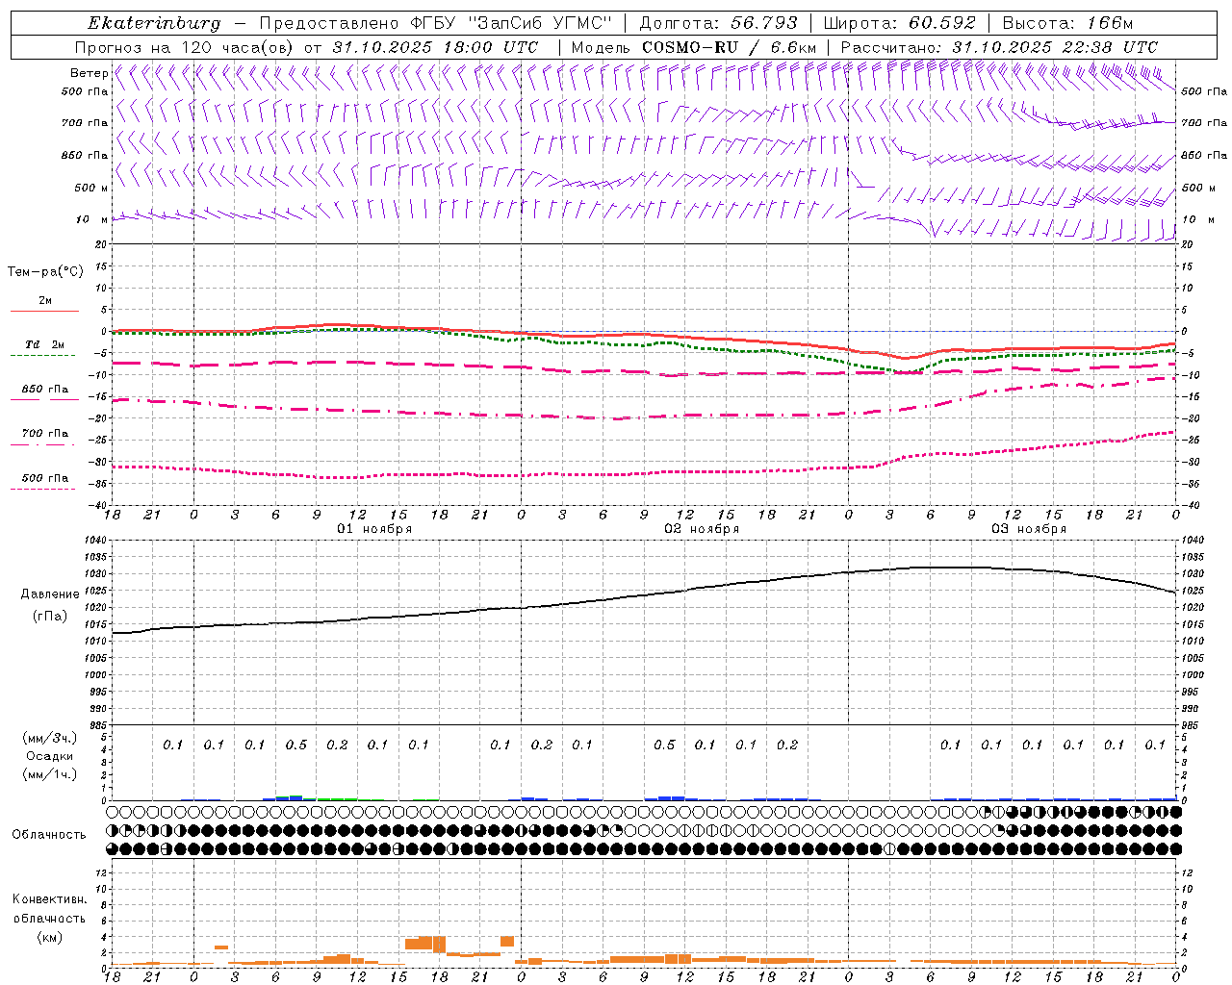Click the Широта: 60.592 value
This screenshot has height=985, width=1232.
[x=900, y=23]
